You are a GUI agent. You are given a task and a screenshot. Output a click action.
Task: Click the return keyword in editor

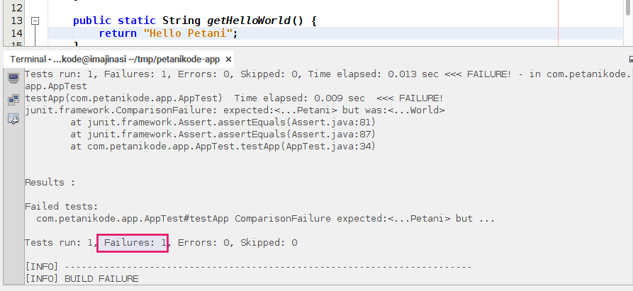pyautogui.click(x=118, y=33)
